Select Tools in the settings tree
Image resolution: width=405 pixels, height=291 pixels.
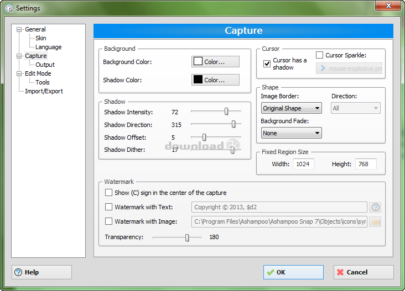43,82
